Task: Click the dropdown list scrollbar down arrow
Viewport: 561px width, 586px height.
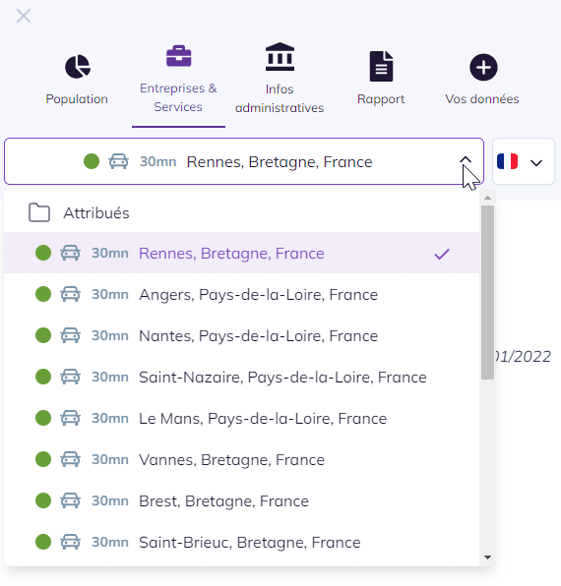Action: point(487,557)
